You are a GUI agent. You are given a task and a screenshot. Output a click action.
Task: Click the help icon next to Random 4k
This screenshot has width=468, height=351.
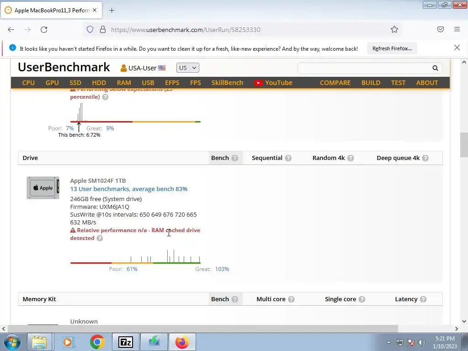point(351,158)
